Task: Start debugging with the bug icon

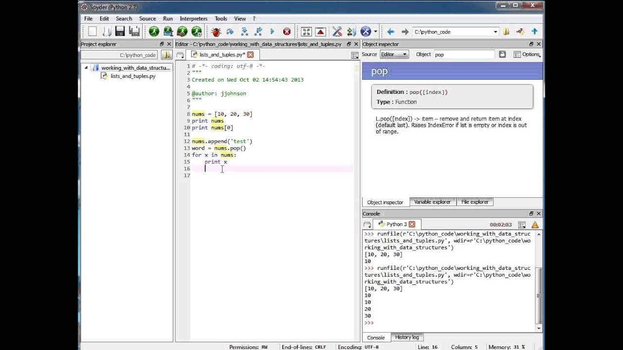Action: click(216, 32)
